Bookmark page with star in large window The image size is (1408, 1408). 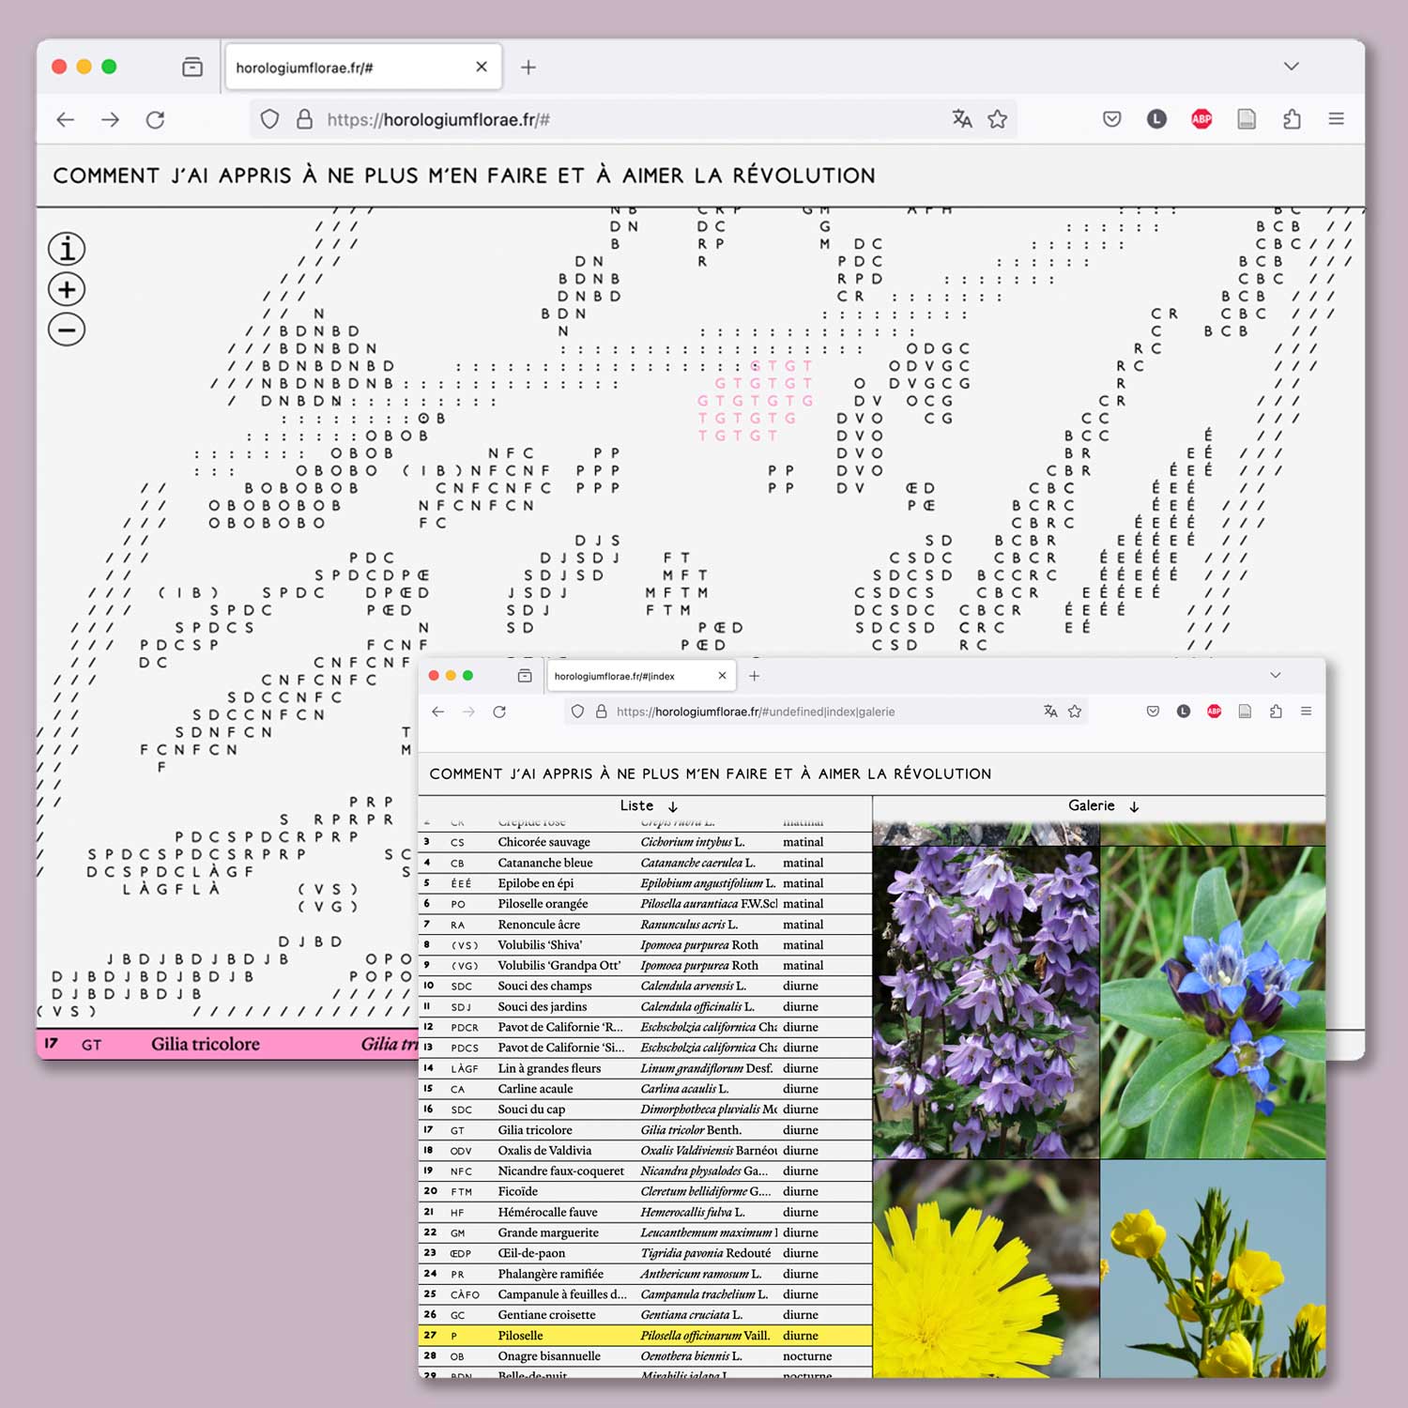point(998,118)
